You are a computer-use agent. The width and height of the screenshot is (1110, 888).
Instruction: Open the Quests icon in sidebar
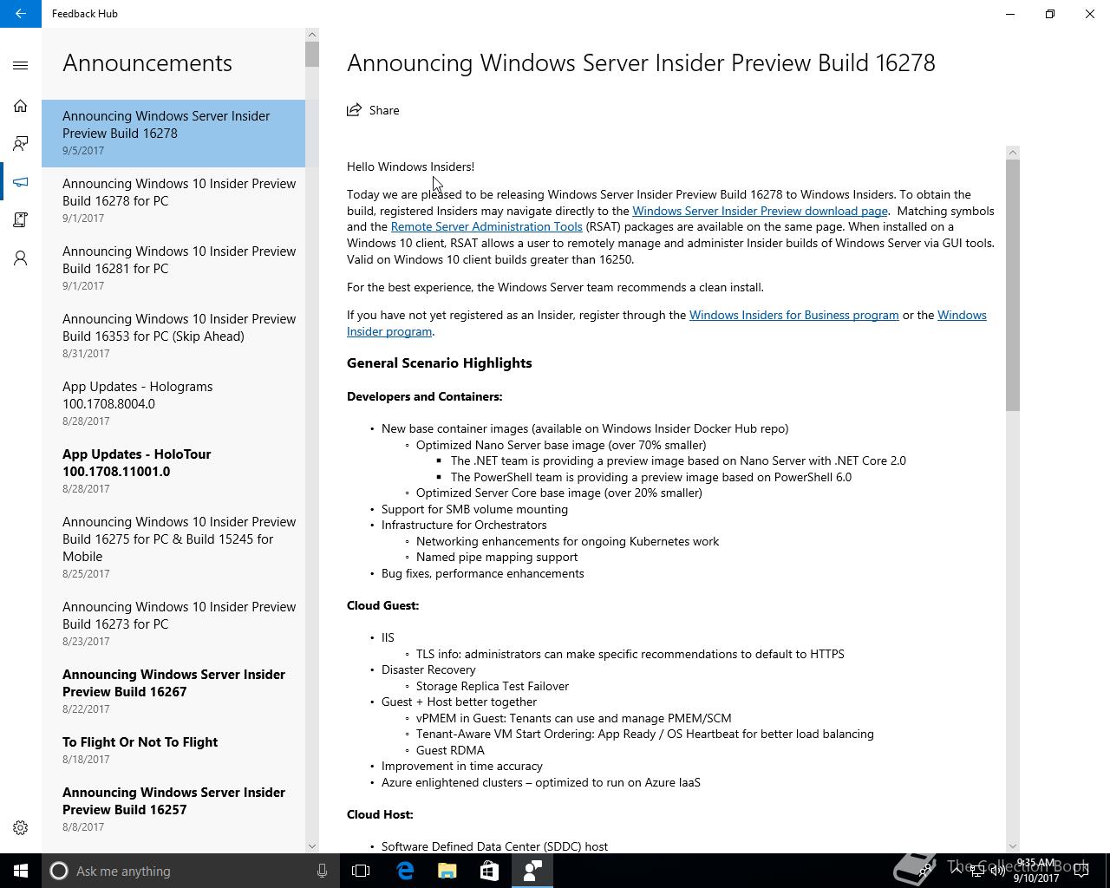click(x=21, y=220)
